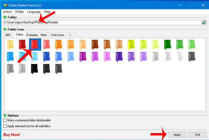This screenshot has width=209, height=140.
Task: Pick the pale lime folder swatch
Action: pyautogui.click(x=155, y=44)
